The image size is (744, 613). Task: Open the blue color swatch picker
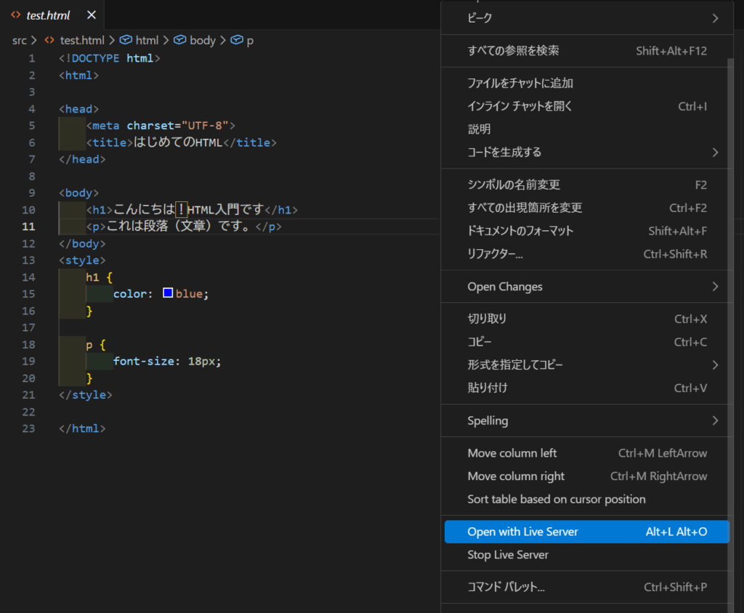(168, 293)
